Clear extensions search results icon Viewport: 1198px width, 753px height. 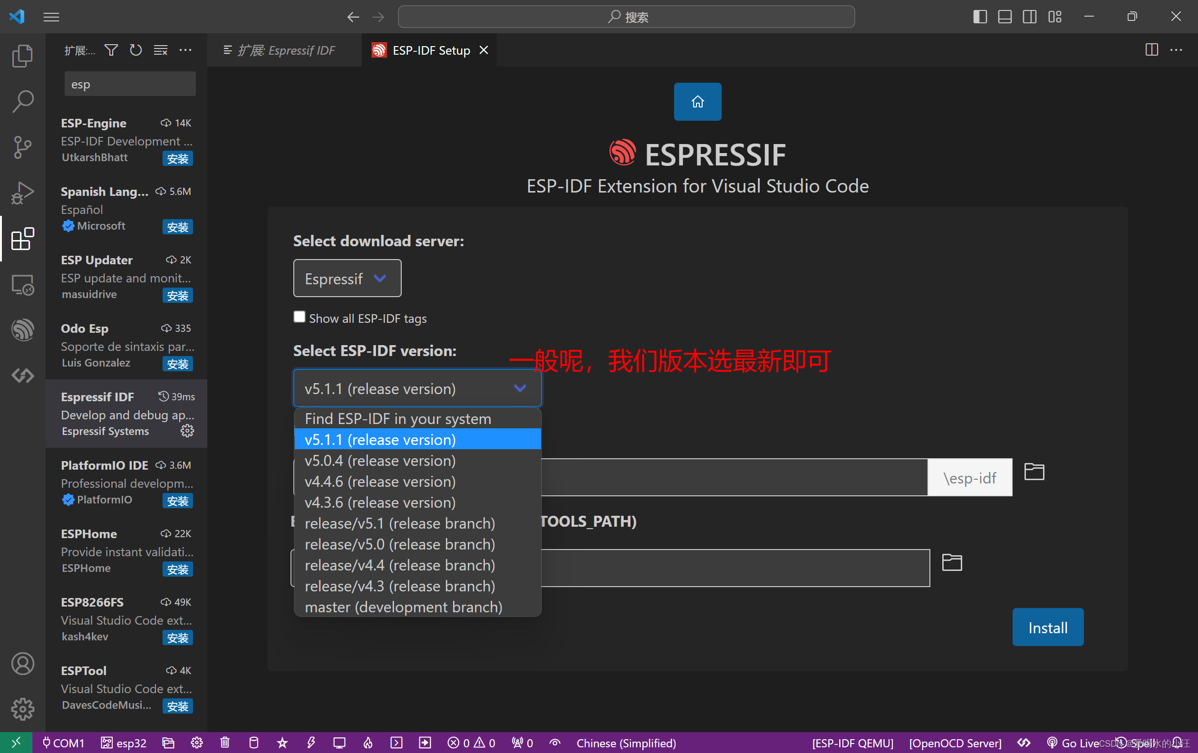(x=161, y=50)
